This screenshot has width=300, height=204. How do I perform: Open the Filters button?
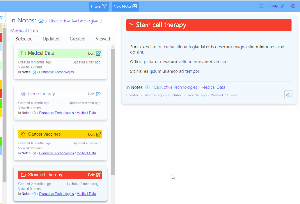99,6
